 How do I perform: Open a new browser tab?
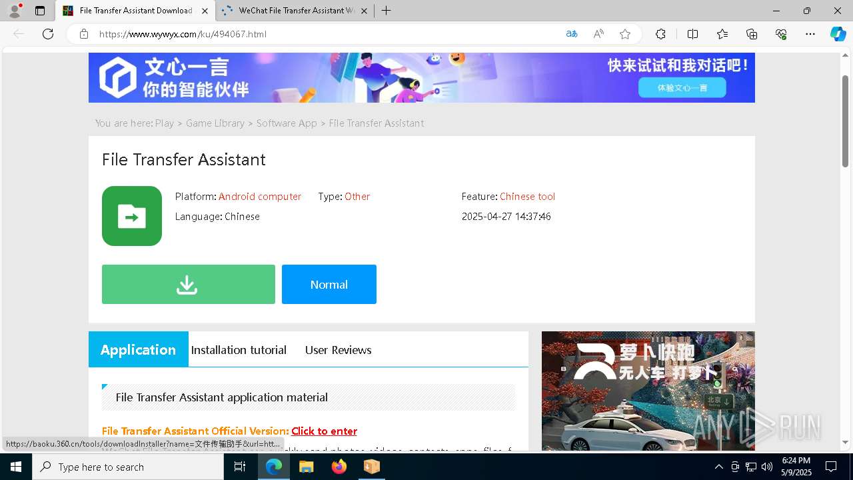[386, 11]
